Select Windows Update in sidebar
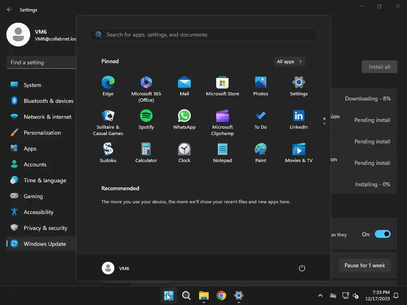The height and width of the screenshot is (305, 407). click(x=41, y=244)
